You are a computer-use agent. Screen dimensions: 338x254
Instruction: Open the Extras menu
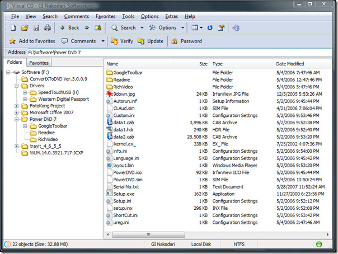(172, 16)
